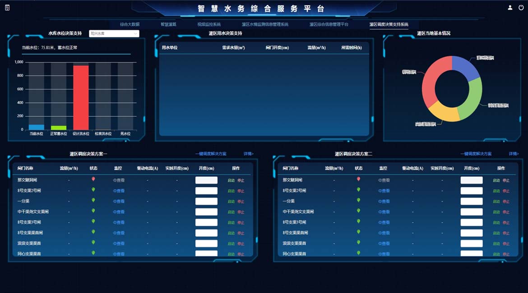Expand 详情 details for 灌区调度决策方案一
Viewport: 528px width, 293px height.
coord(249,154)
